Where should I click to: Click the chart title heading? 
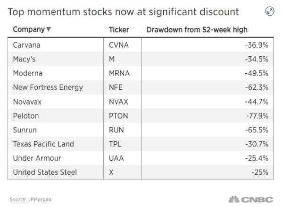pyautogui.click(x=123, y=11)
